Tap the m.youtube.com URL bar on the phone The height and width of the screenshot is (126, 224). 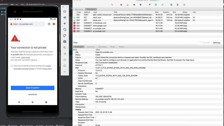click(x=27, y=24)
